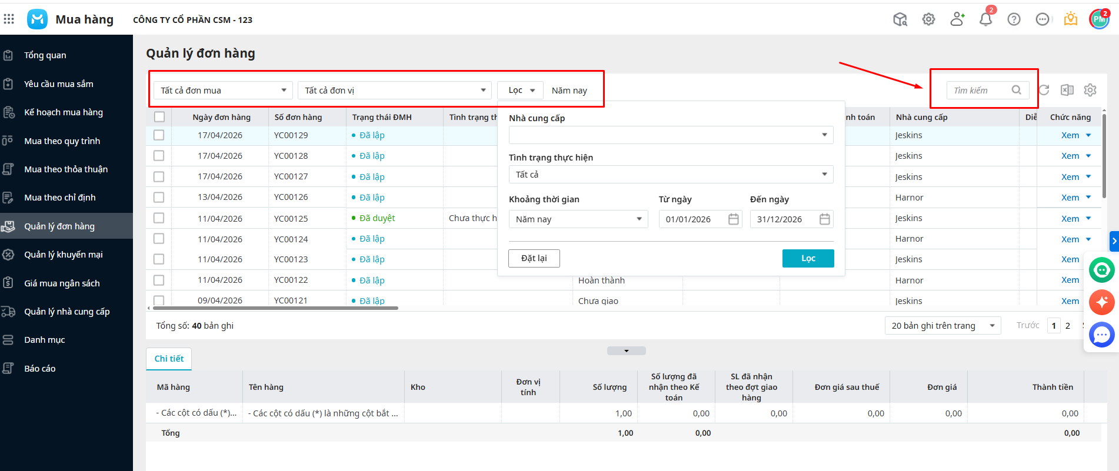Open the app launcher grid icon

[9, 19]
